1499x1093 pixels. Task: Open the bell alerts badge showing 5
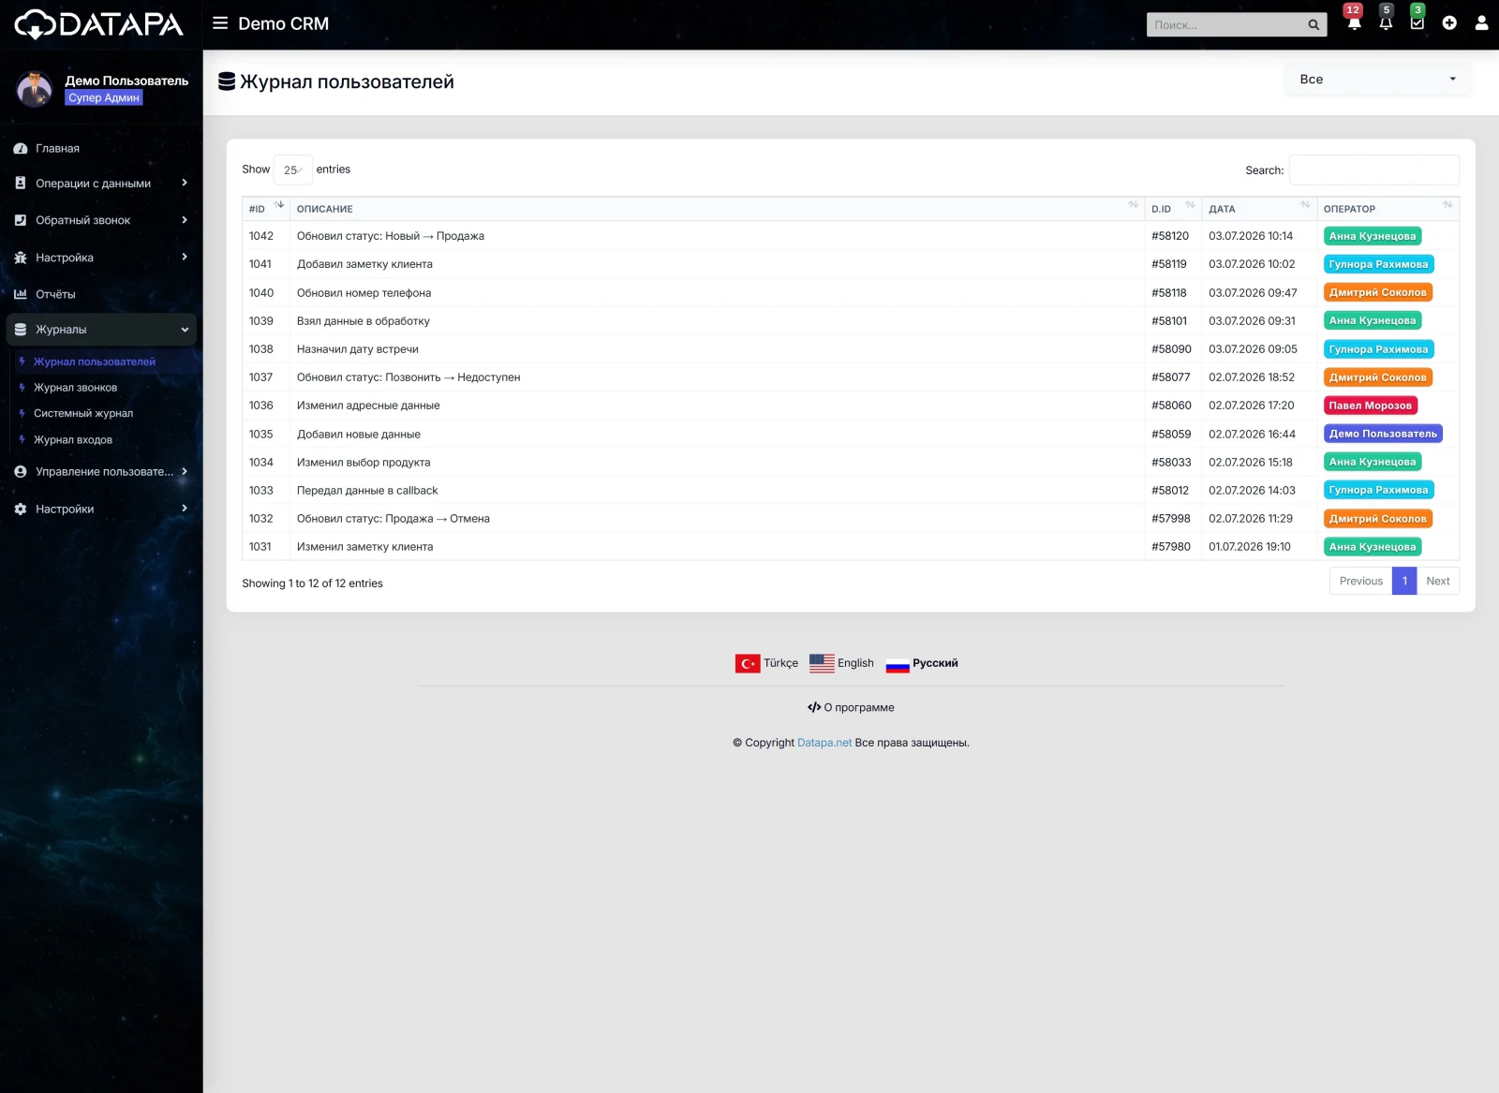[x=1386, y=23]
